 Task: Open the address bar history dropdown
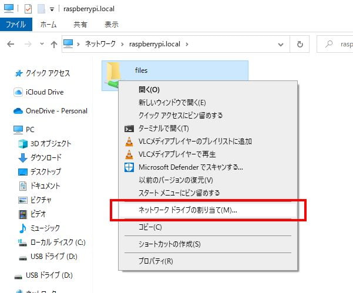[x=281, y=45]
